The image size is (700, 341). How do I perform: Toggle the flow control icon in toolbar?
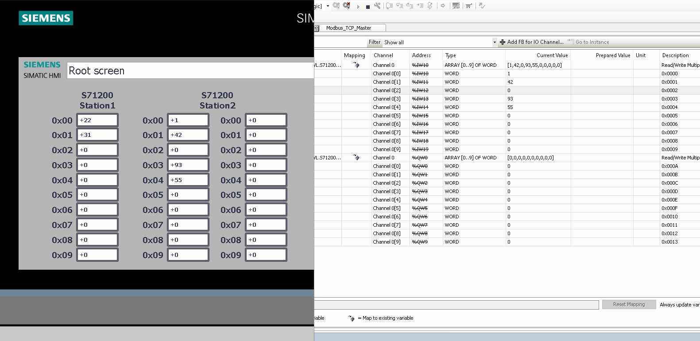[x=456, y=6]
